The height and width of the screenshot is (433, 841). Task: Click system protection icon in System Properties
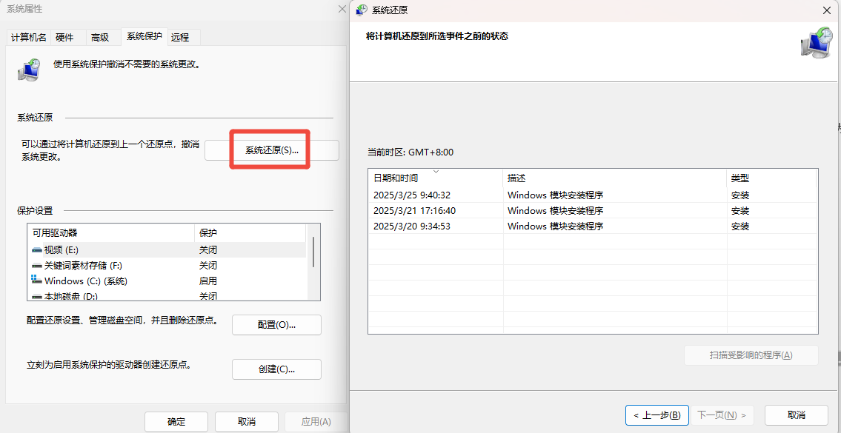click(x=28, y=70)
